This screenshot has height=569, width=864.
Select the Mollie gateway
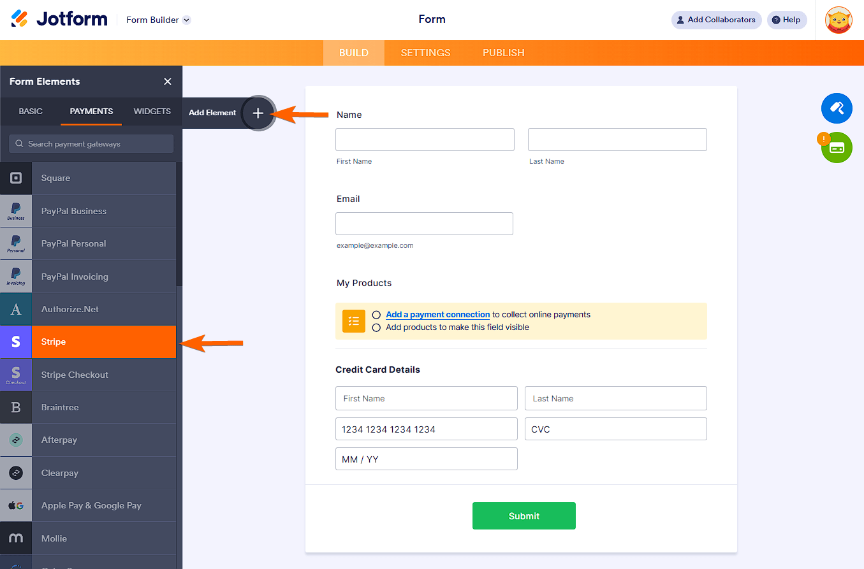88,538
